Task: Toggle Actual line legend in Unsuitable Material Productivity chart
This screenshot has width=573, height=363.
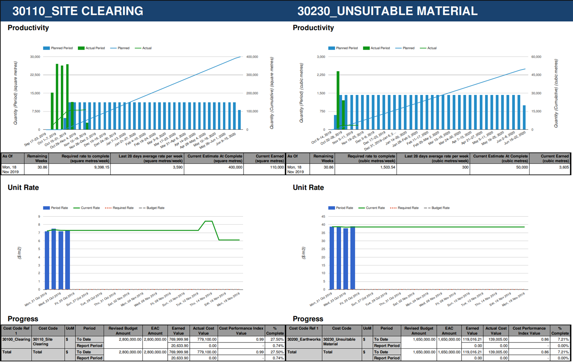Action: [428, 48]
